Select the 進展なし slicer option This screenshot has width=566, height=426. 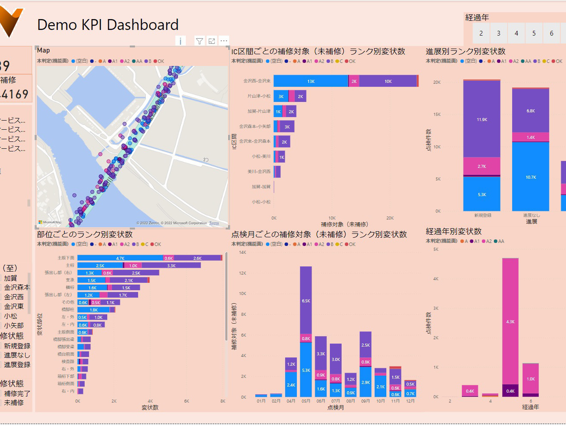click(x=17, y=355)
